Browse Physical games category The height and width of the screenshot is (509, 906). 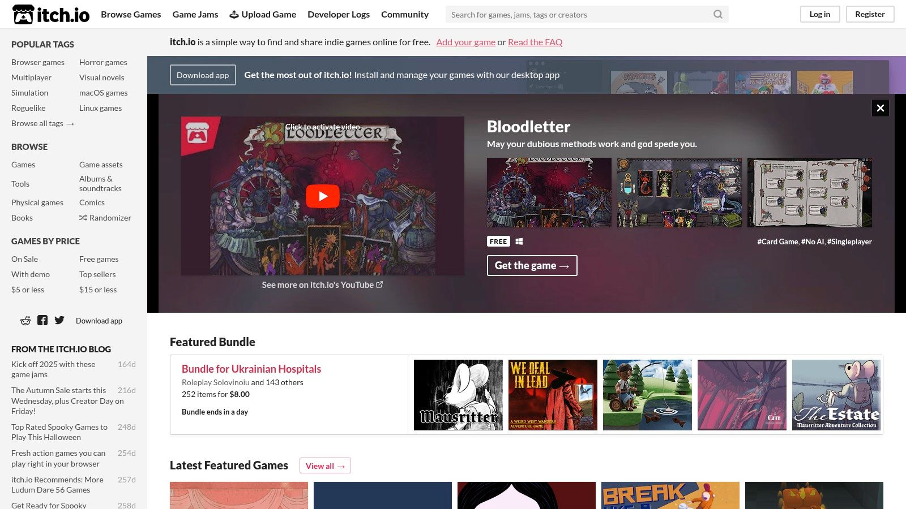click(37, 202)
